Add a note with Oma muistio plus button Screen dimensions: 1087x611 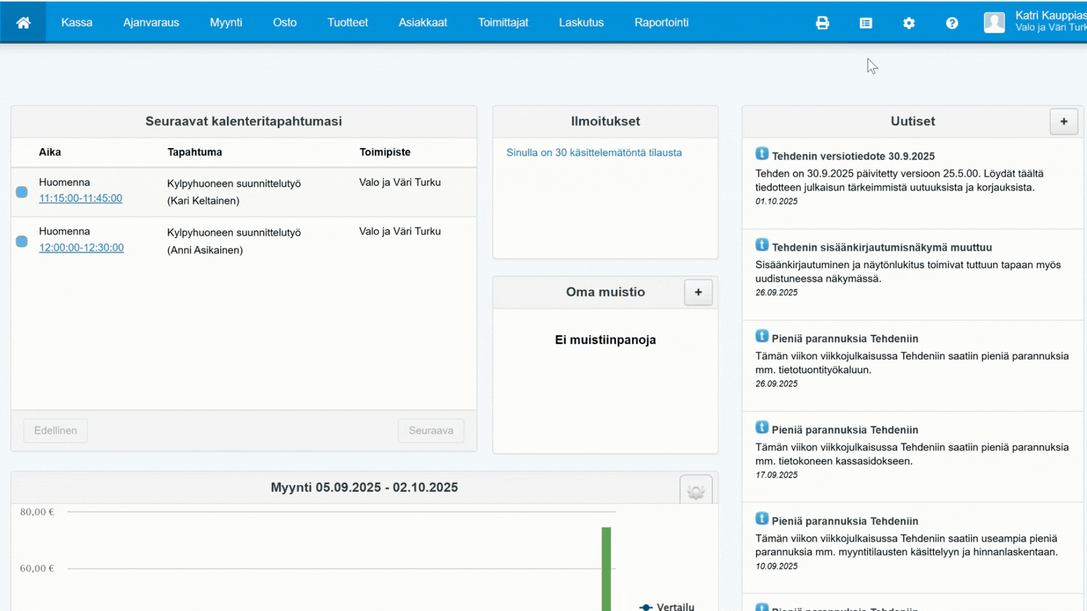(x=697, y=292)
